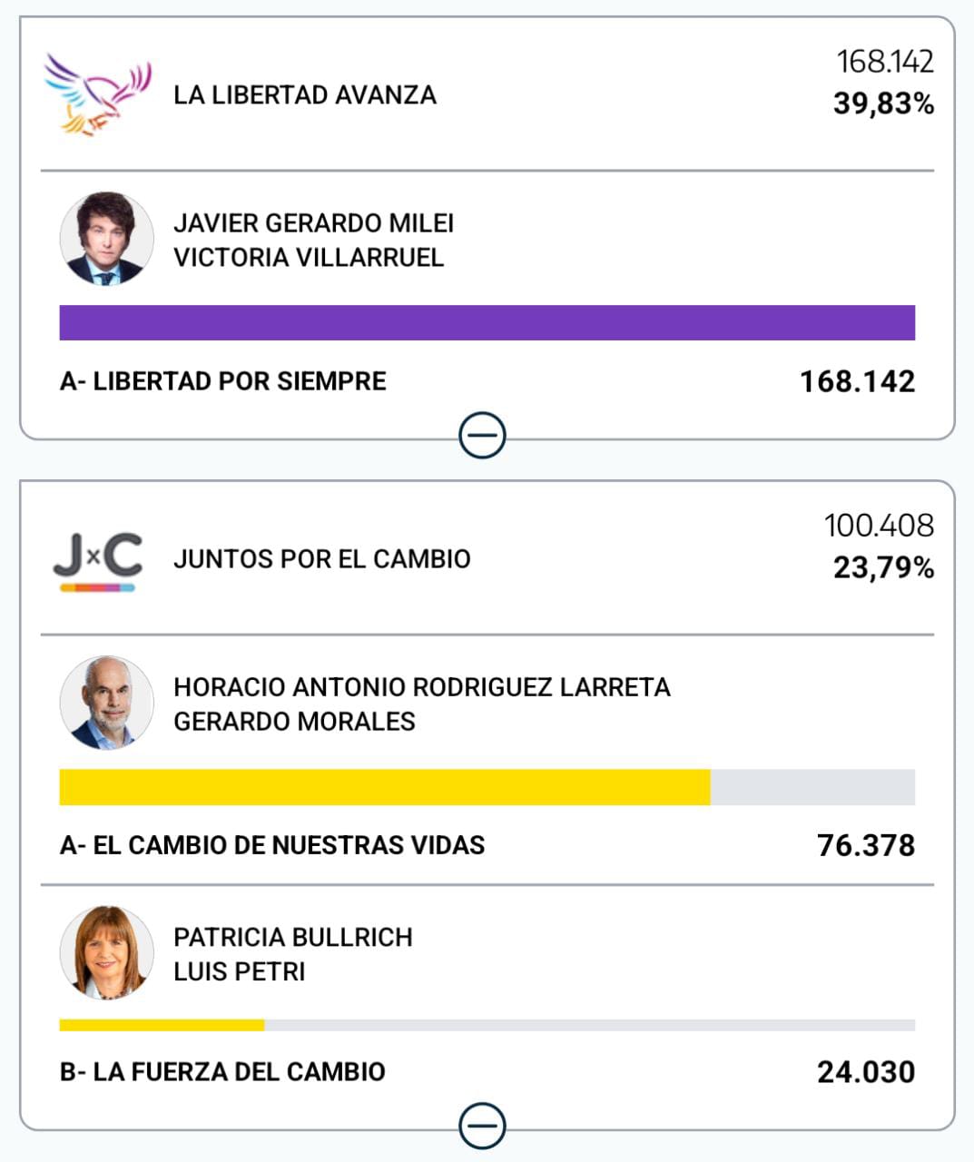Image resolution: width=974 pixels, height=1162 pixels.
Task: Click the 23,79% percentage for Juntos por el Cambio
Action: click(x=883, y=568)
